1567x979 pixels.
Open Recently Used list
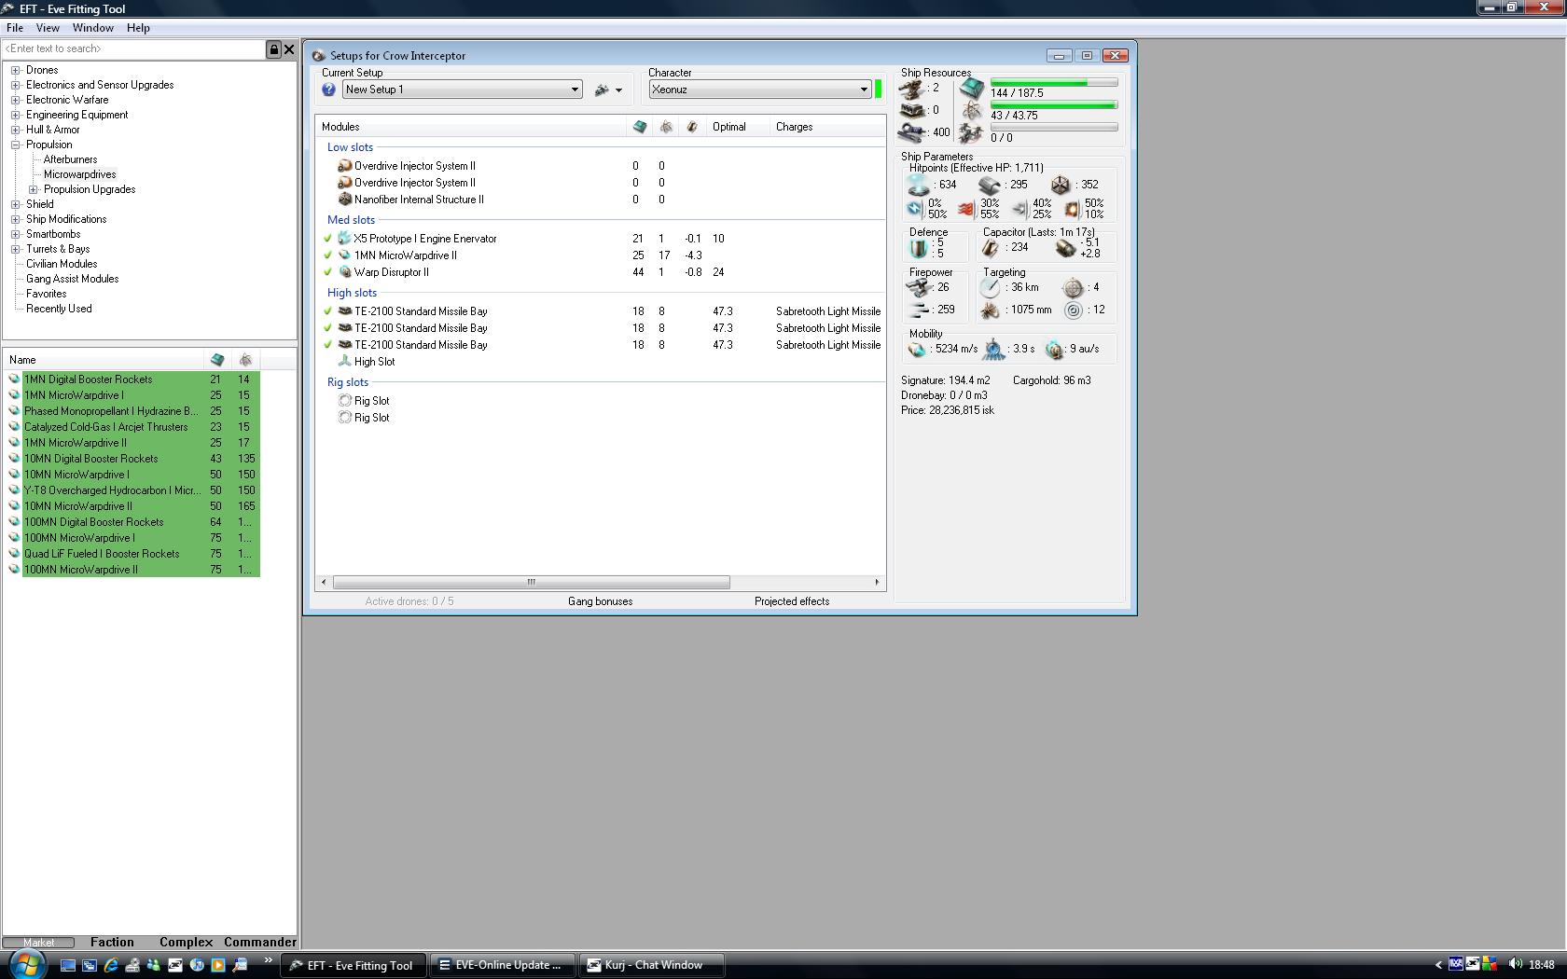point(59,309)
